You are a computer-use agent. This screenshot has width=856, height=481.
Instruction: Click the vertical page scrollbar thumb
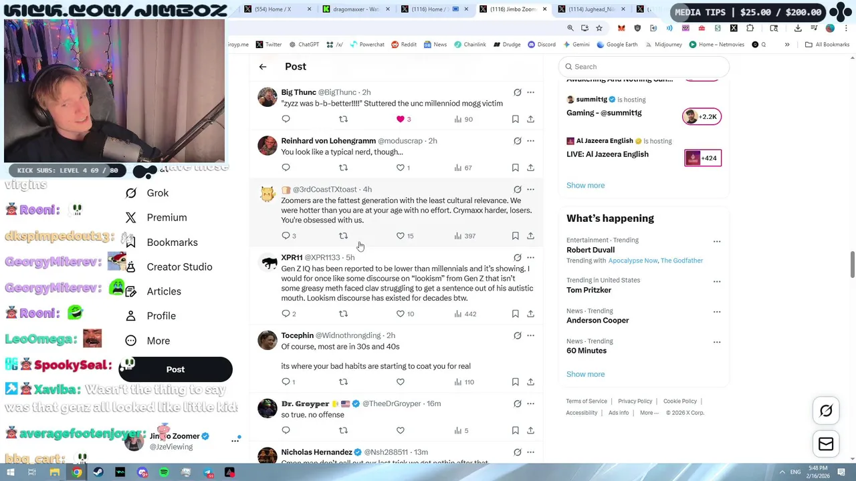[x=852, y=264]
